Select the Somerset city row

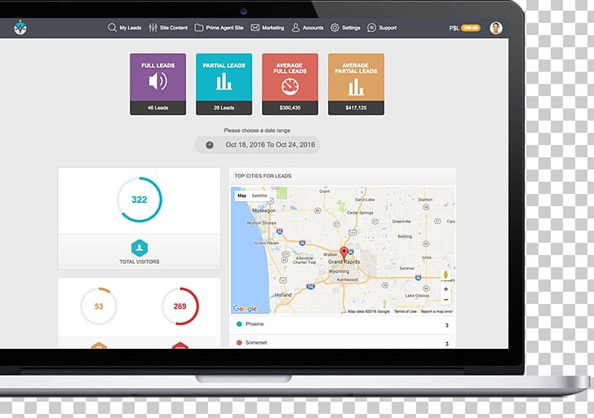(x=343, y=343)
